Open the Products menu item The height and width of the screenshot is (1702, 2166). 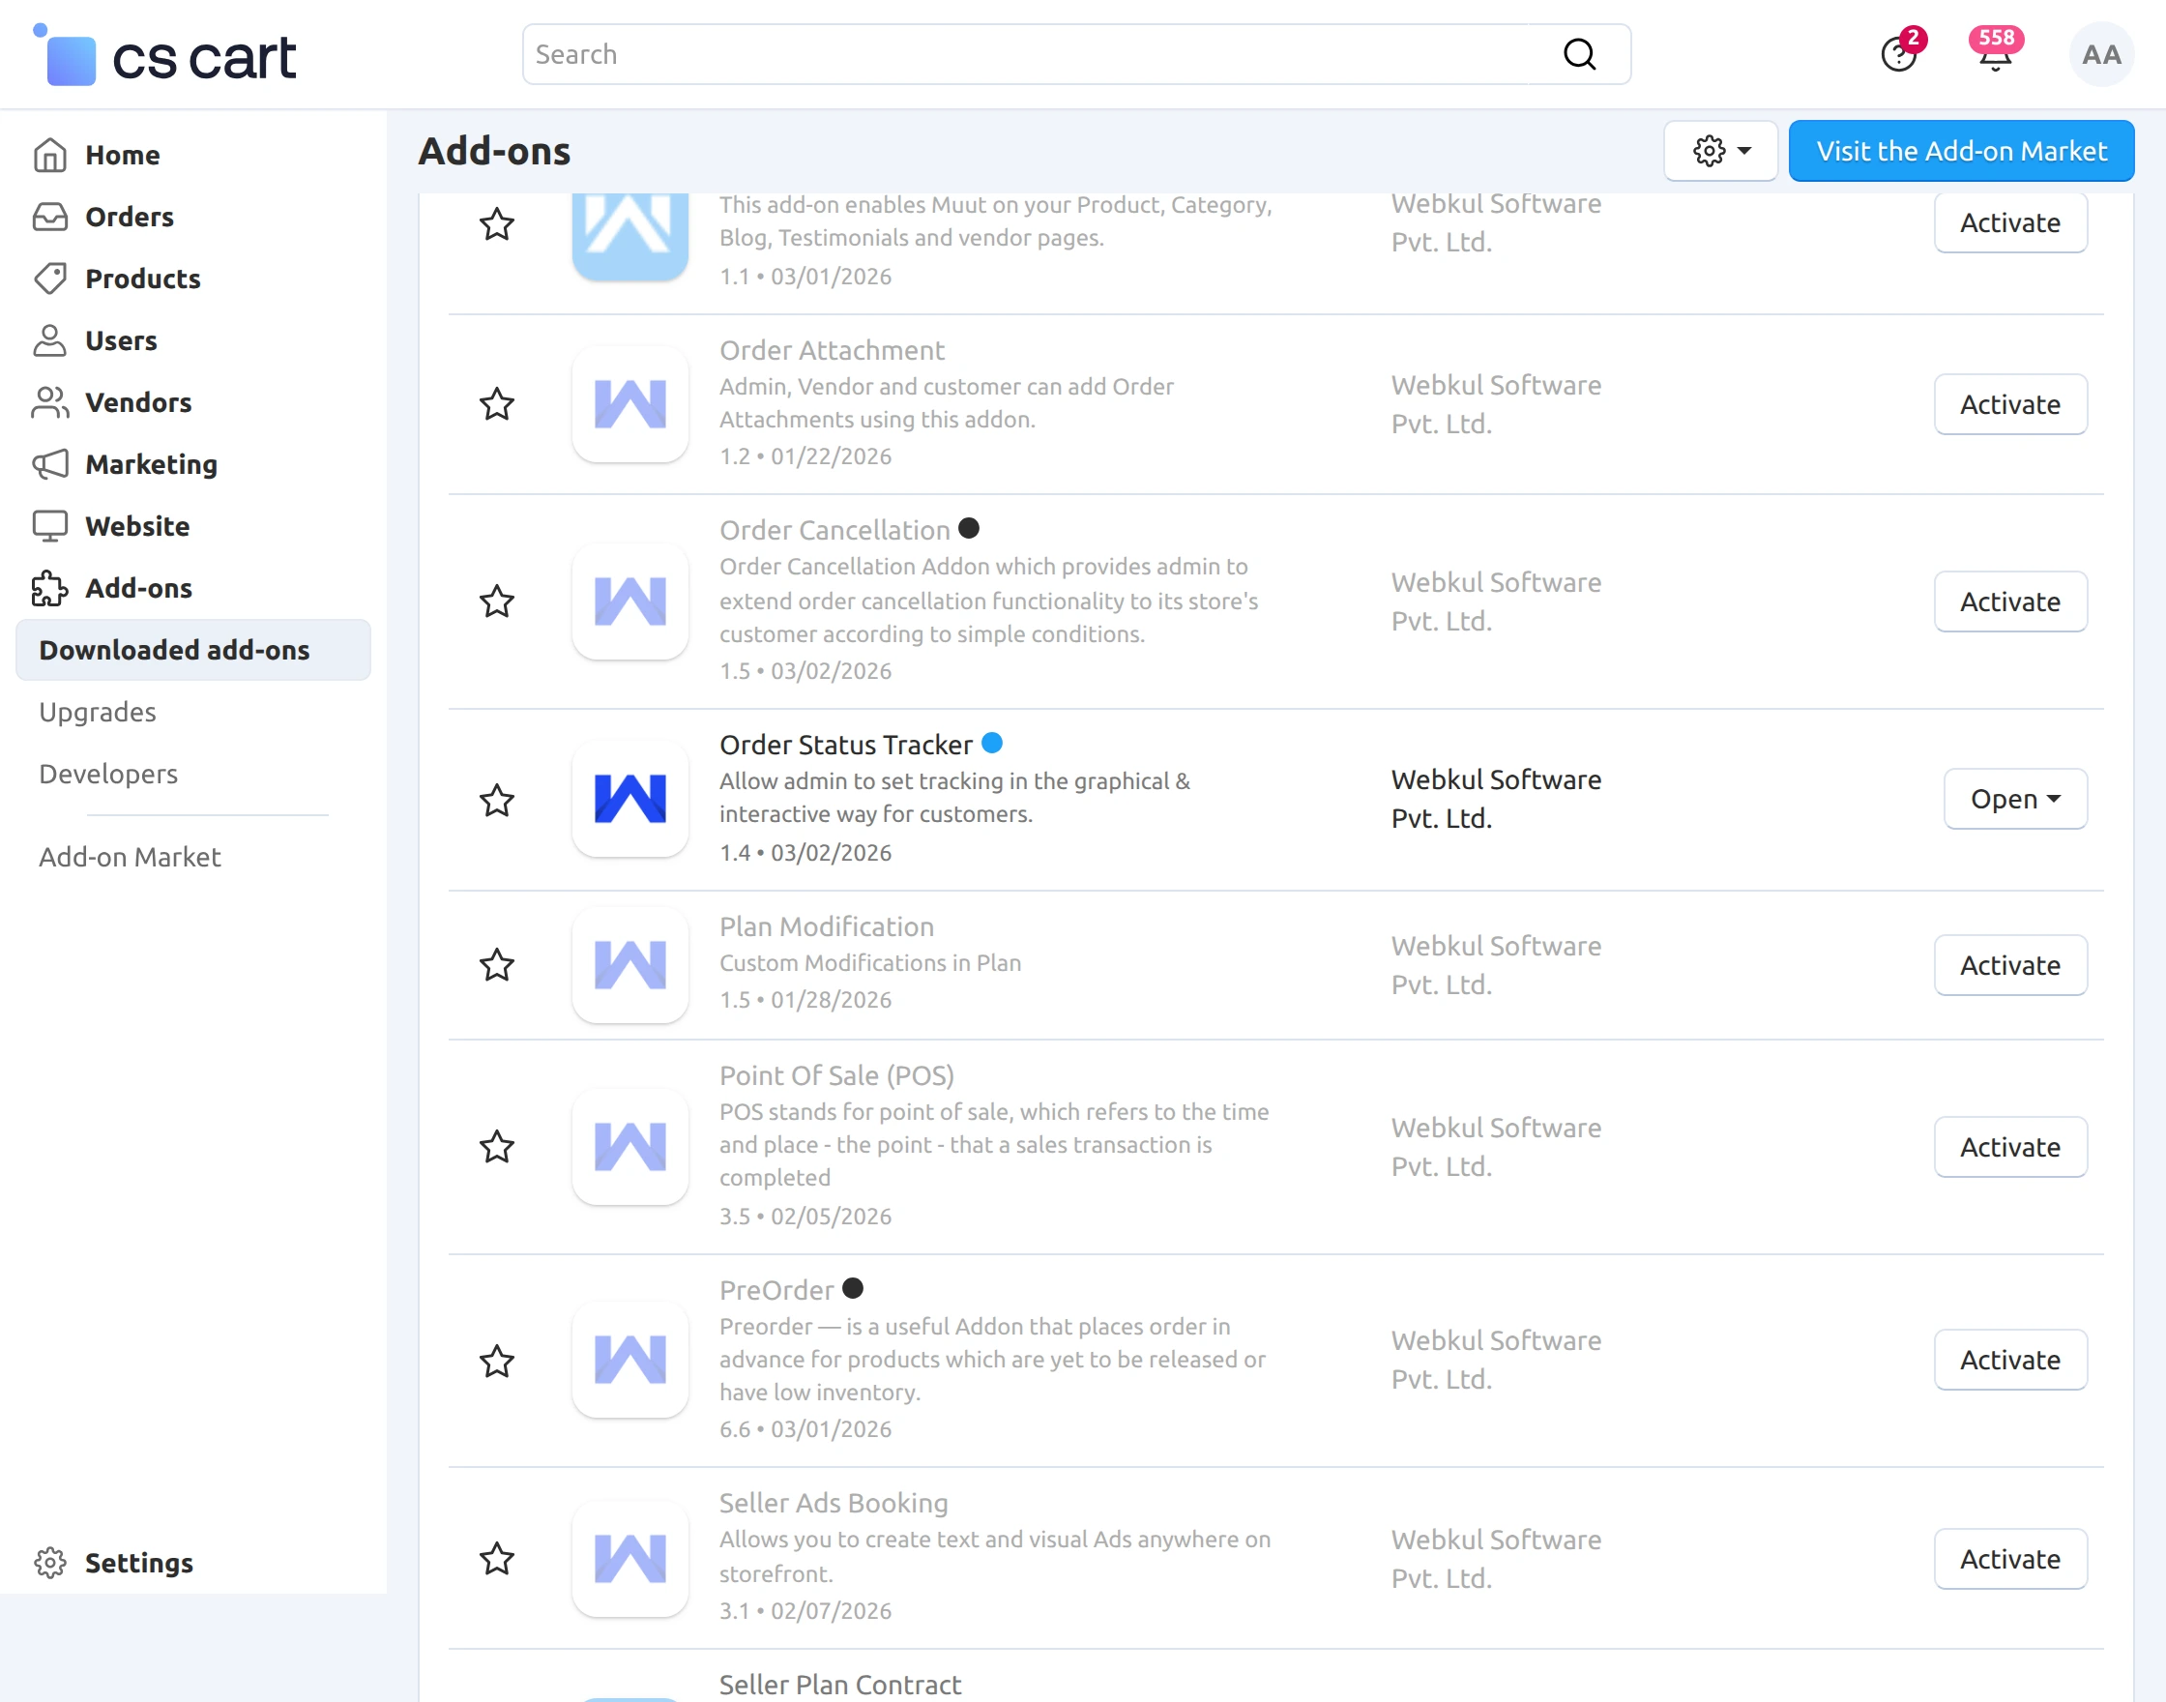click(142, 278)
